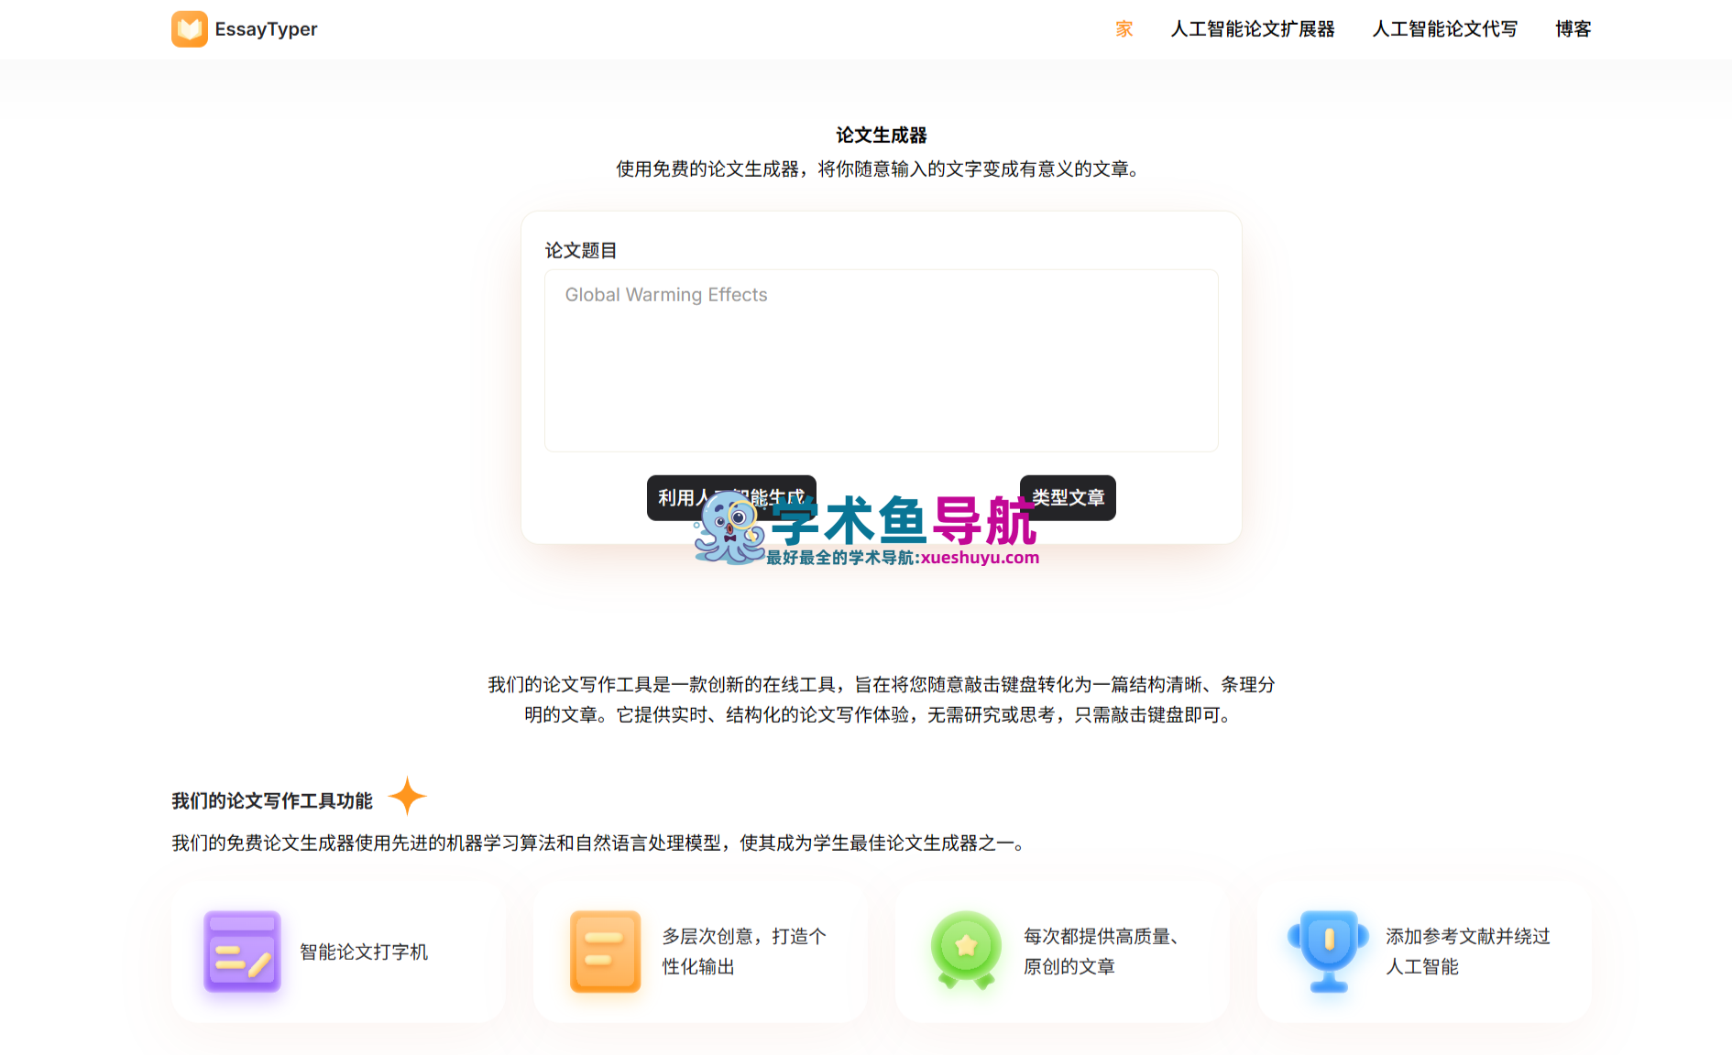
Task: Click the purple 智能论文打字机 icon
Action: tap(242, 952)
